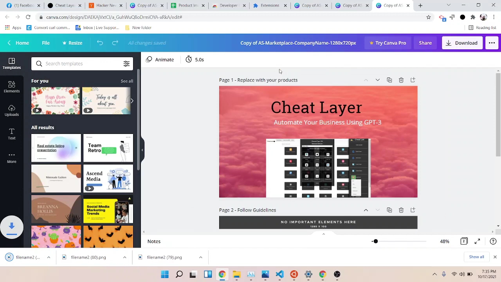Viewport: 501px width, 282px height.
Task: Click the Download button
Action: (462, 43)
